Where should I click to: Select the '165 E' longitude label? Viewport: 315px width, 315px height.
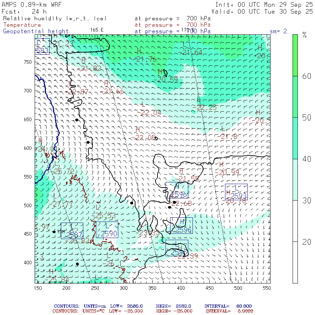tap(97, 30)
